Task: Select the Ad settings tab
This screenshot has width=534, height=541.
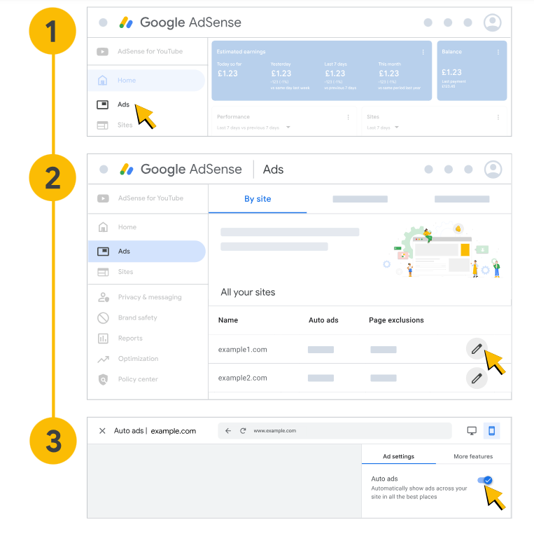Action: [398, 456]
